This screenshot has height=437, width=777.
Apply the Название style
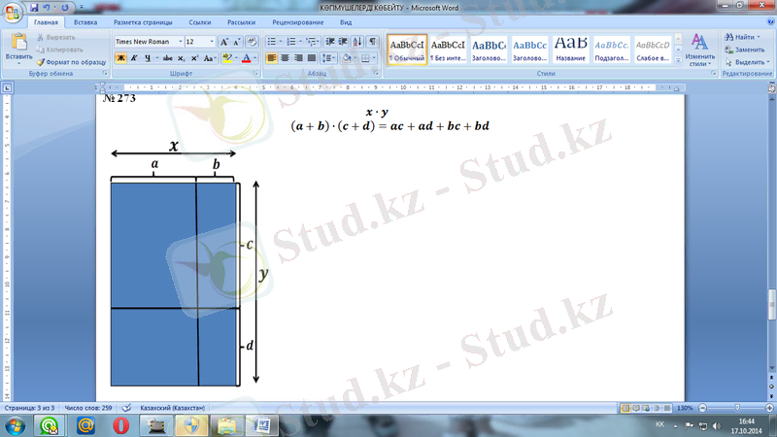(x=570, y=47)
